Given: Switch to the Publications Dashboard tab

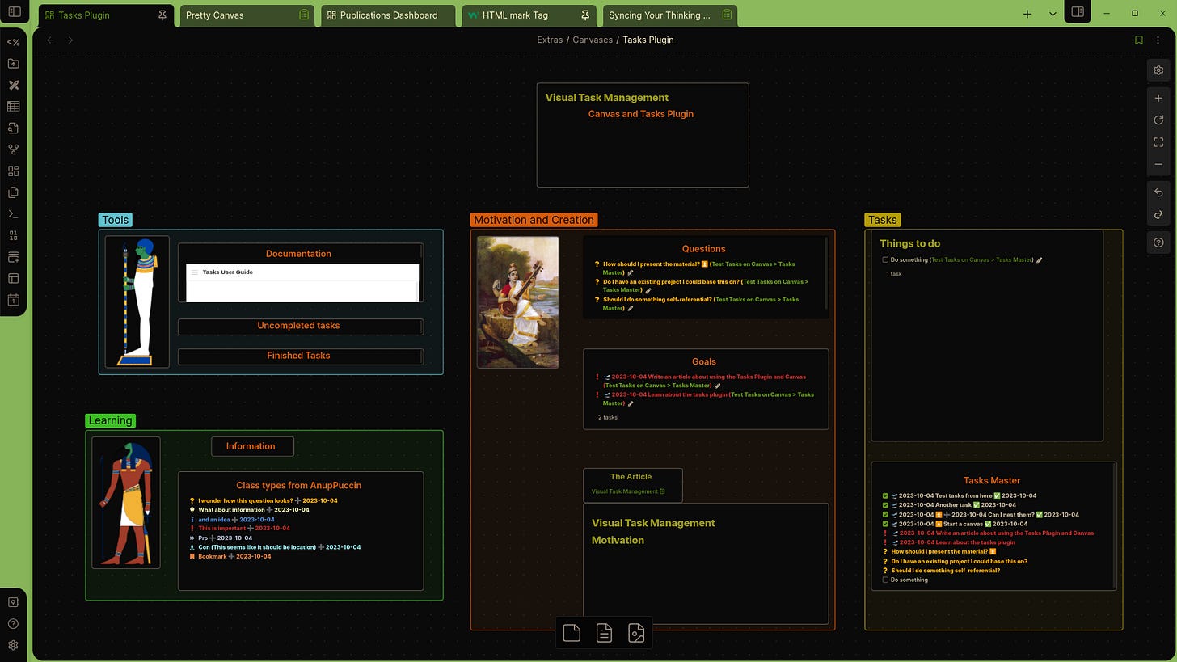Looking at the screenshot, I should [388, 15].
